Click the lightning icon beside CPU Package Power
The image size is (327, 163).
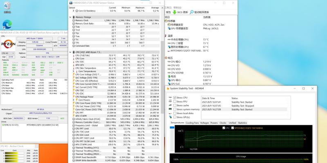coord(74,97)
